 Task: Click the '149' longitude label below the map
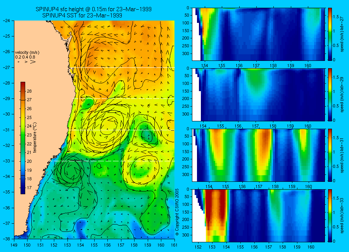tap(14, 245)
